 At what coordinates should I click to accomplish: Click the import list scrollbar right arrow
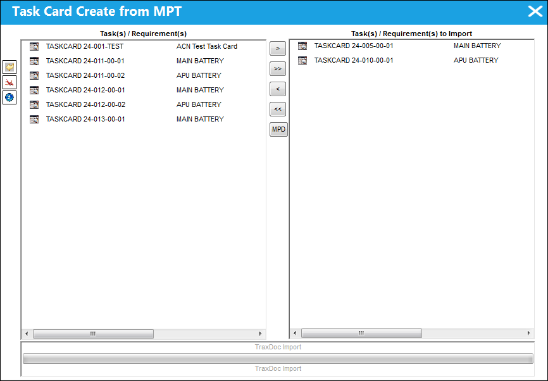tap(529, 333)
